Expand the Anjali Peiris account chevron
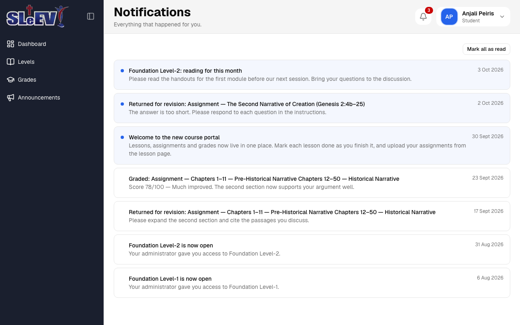520x325 pixels. pos(502,17)
